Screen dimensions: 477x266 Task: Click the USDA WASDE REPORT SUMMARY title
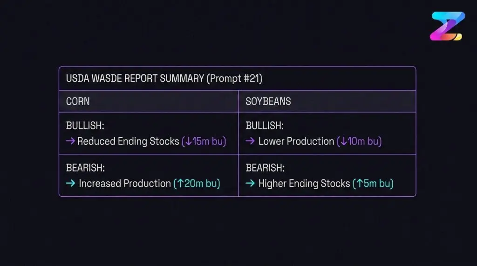coord(135,78)
